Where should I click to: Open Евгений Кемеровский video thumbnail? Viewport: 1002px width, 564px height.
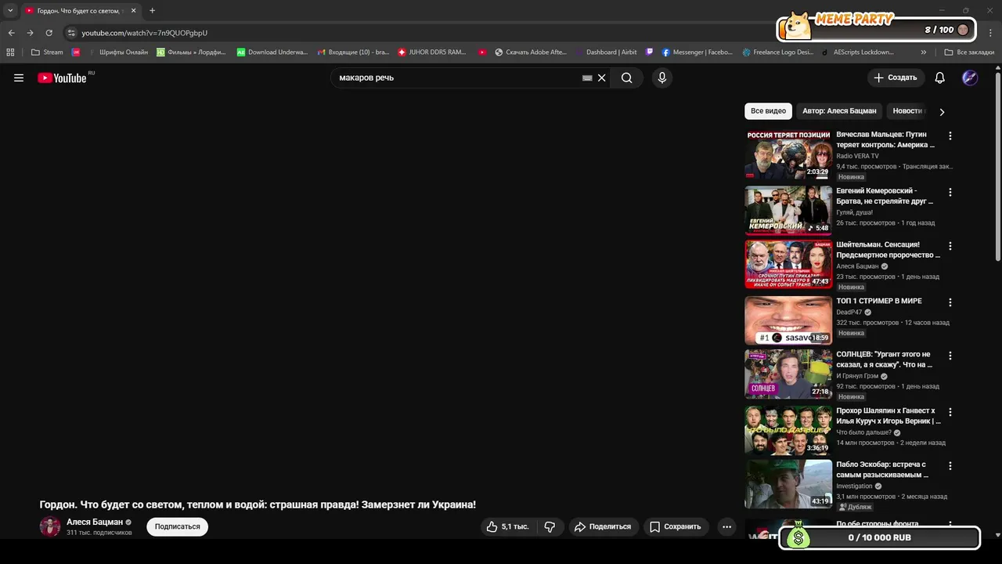click(x=788, y=210)
